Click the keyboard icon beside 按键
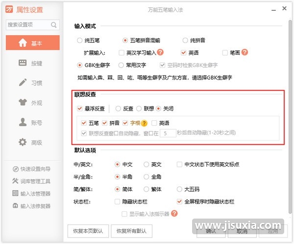Screen dimensions: 294x244 point(23,63)
